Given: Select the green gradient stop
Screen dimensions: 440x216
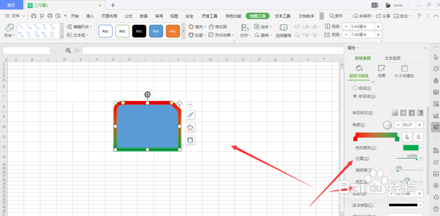Looking at the screenshot, I should click(397, 139).
